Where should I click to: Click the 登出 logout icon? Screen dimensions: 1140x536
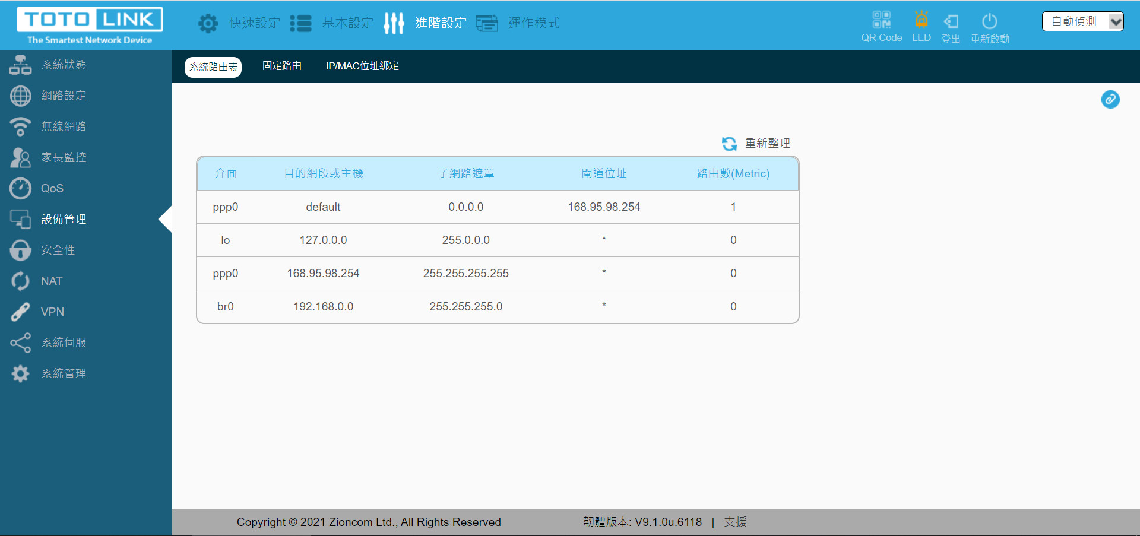click(951, 21)
